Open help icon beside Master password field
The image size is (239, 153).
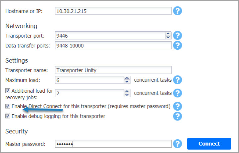pos(178,144)
